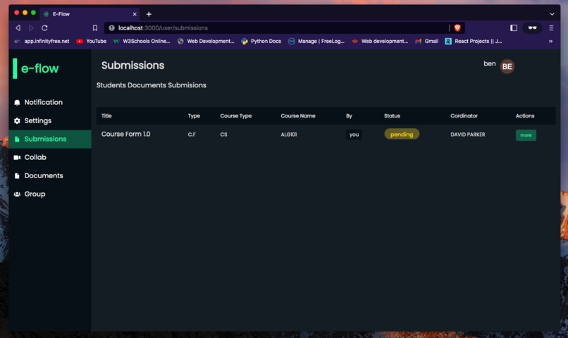The width and height of the screenshot is (568, 338).
Task: Click the Status column header
Action: [x=392, y=115]
